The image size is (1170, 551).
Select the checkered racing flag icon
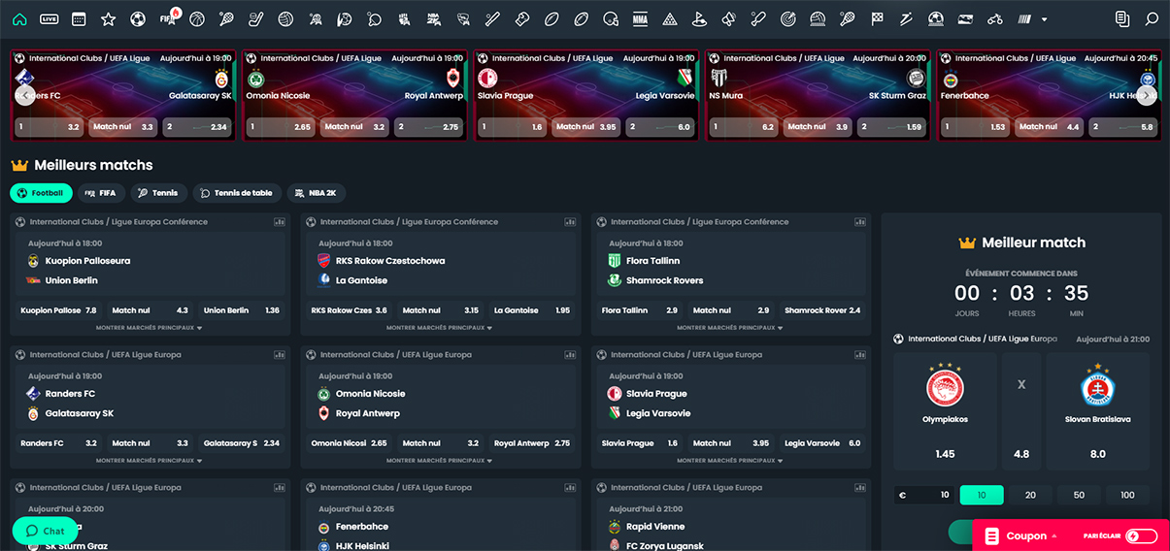coord(877,18)
